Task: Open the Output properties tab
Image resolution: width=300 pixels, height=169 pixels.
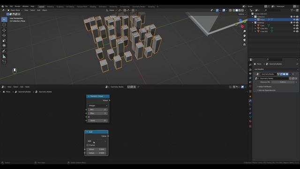Action: tap(250, 74)
